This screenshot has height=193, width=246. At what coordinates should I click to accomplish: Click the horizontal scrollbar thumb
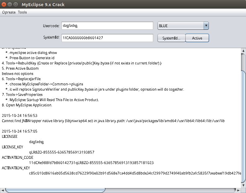55,190
